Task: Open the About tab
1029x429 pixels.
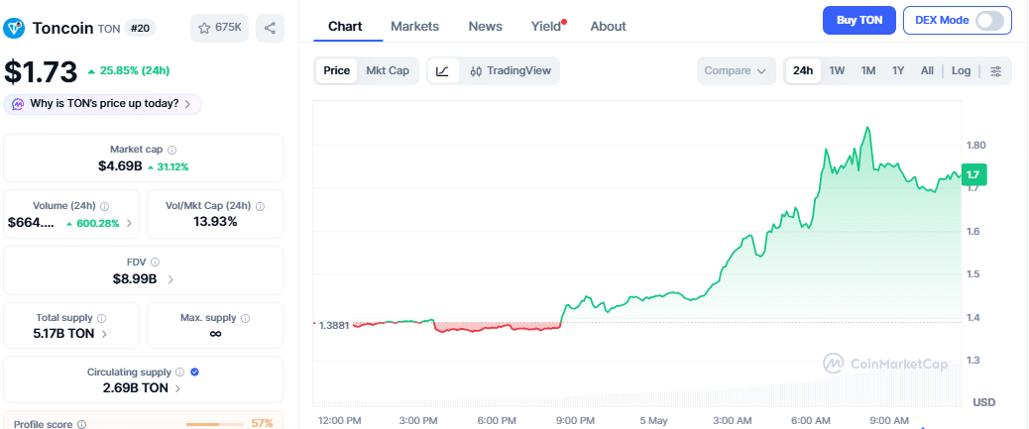Action: 609,26
